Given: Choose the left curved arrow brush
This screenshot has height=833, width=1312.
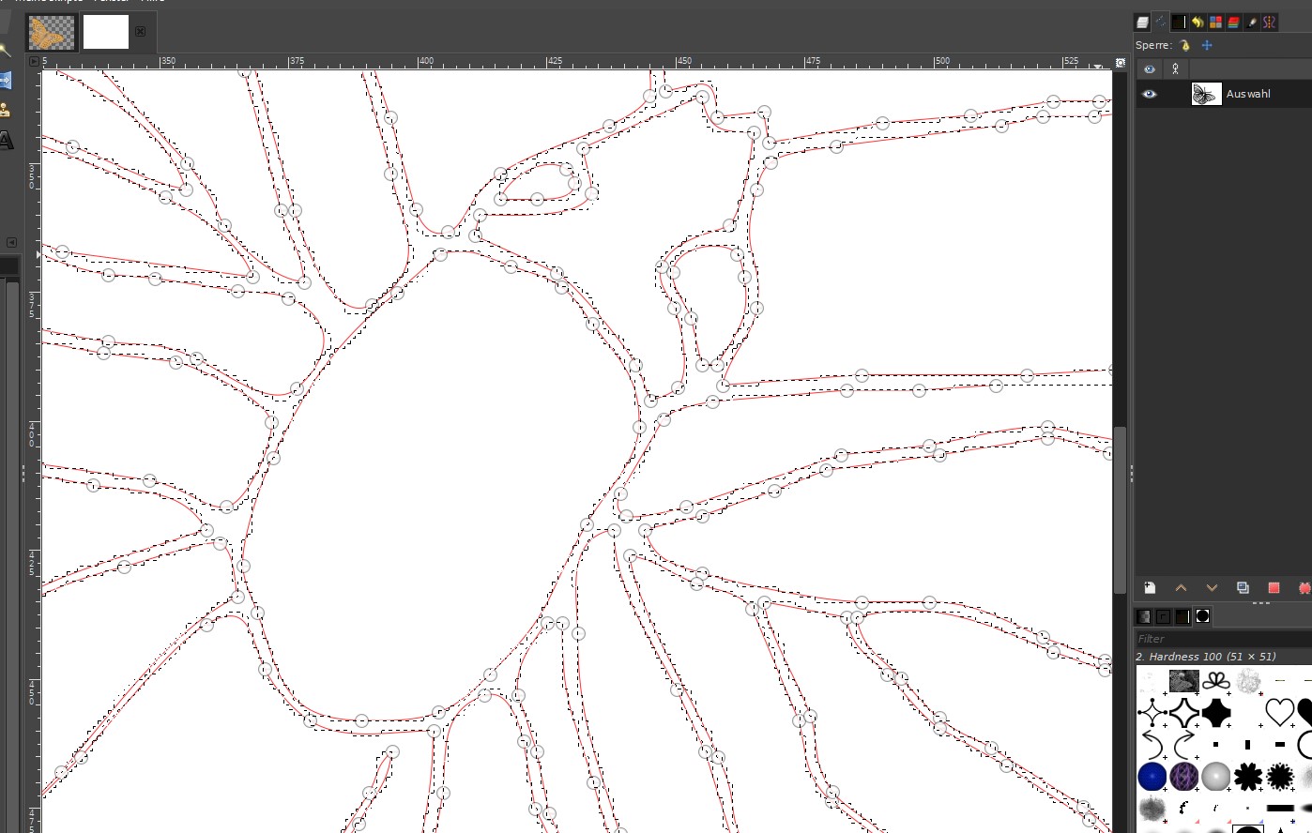Looking at the screenshot, I should [x=1152, y=745].
